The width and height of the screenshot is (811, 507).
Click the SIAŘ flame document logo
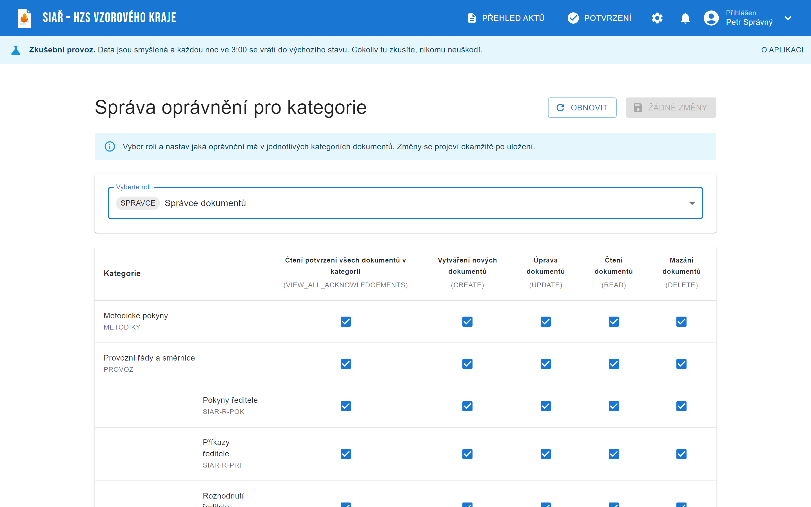tap(24, 18)
